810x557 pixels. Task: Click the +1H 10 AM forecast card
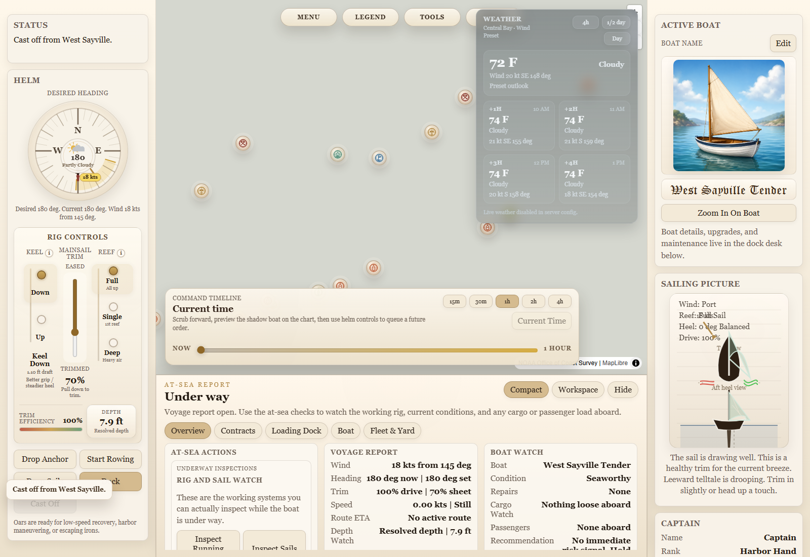519,126
